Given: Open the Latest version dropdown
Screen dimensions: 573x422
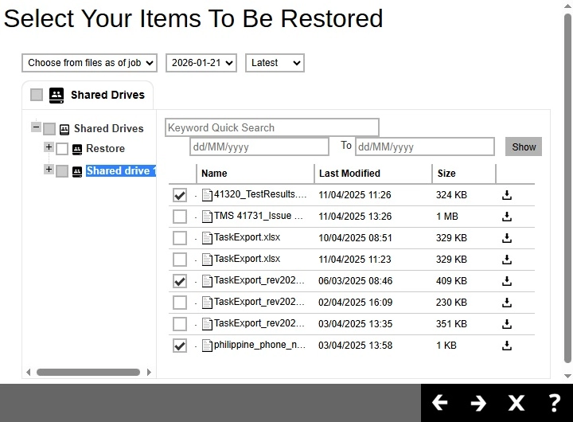Looking at the screenshot, I should 275,63.
